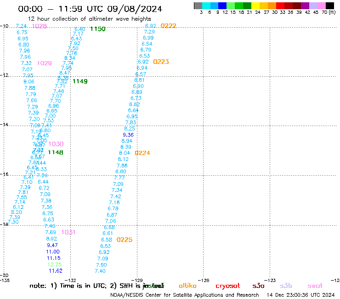This screenshot has width=340, height=299.
Task: Select the wave height value 9.36
Action: (128, 135)
